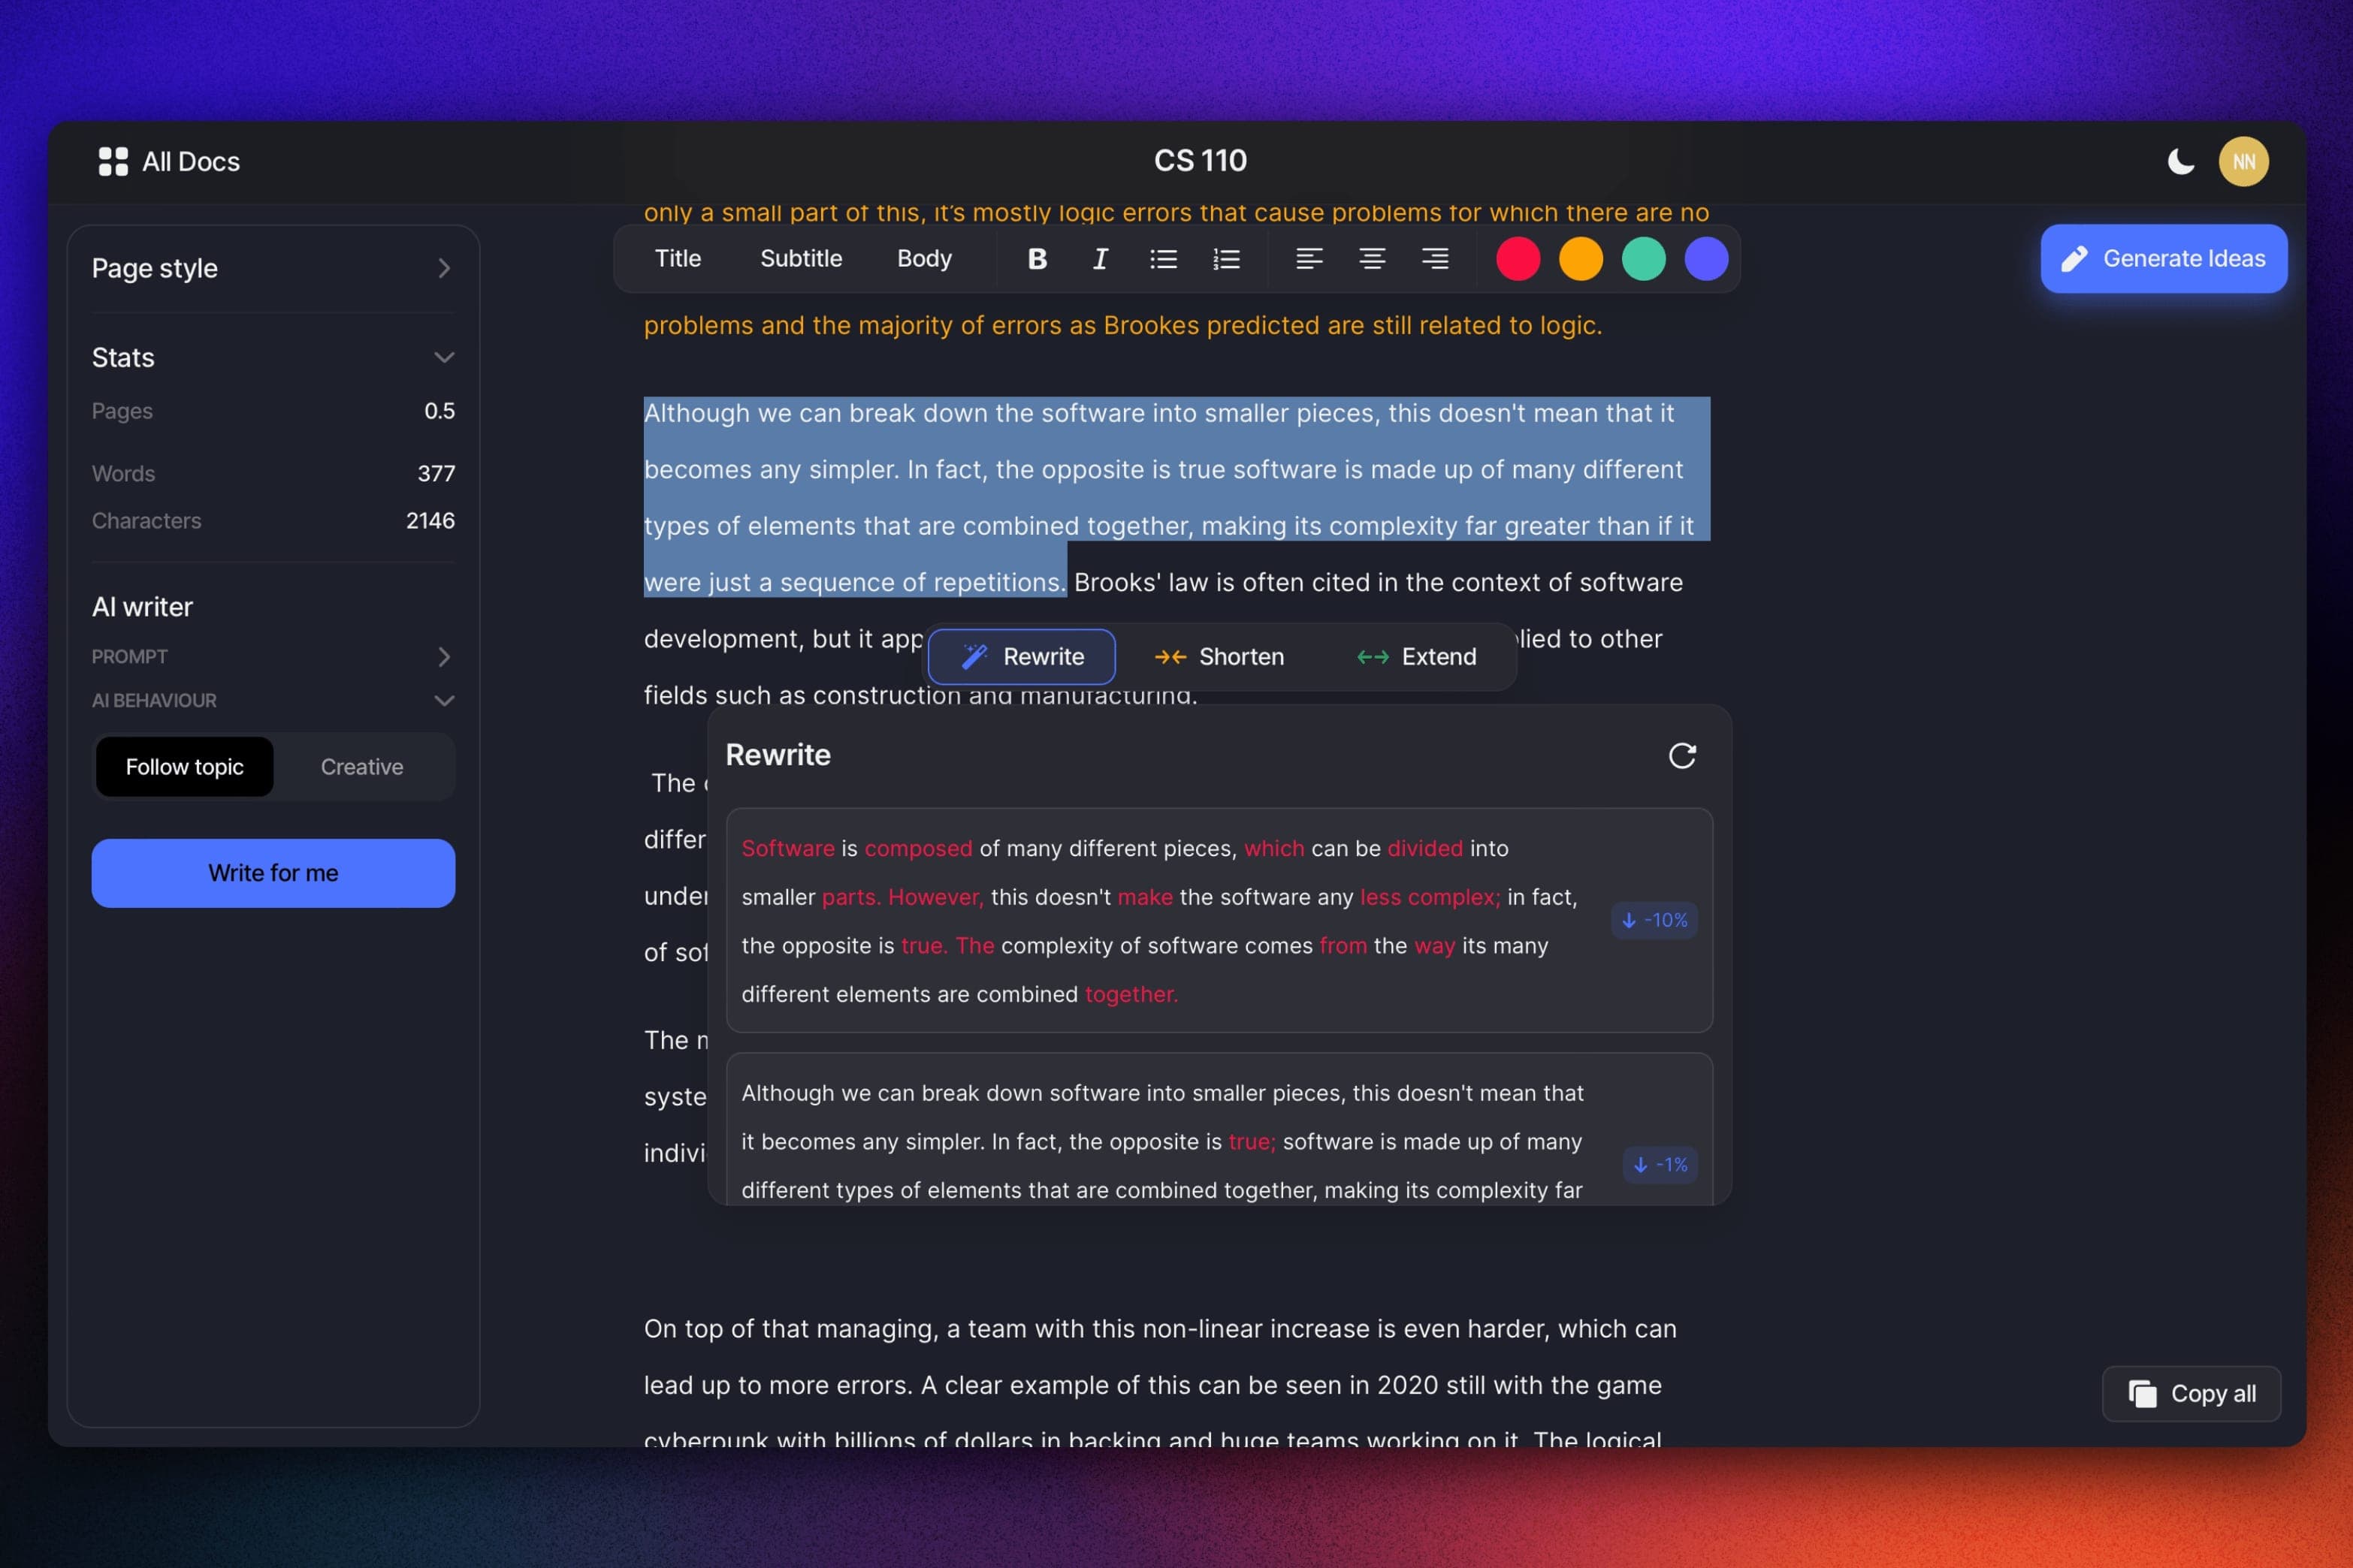Screen dimensions: 2353x1568
Task: Select Creative behaviour
Action: pyautogui.click(x=362, y=767)
